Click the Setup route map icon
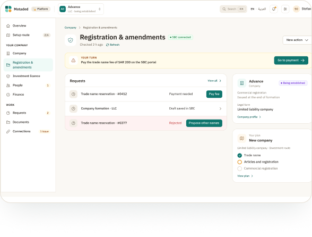The height and width of the screenshot is (237, 312). click(x=8, y=35)
